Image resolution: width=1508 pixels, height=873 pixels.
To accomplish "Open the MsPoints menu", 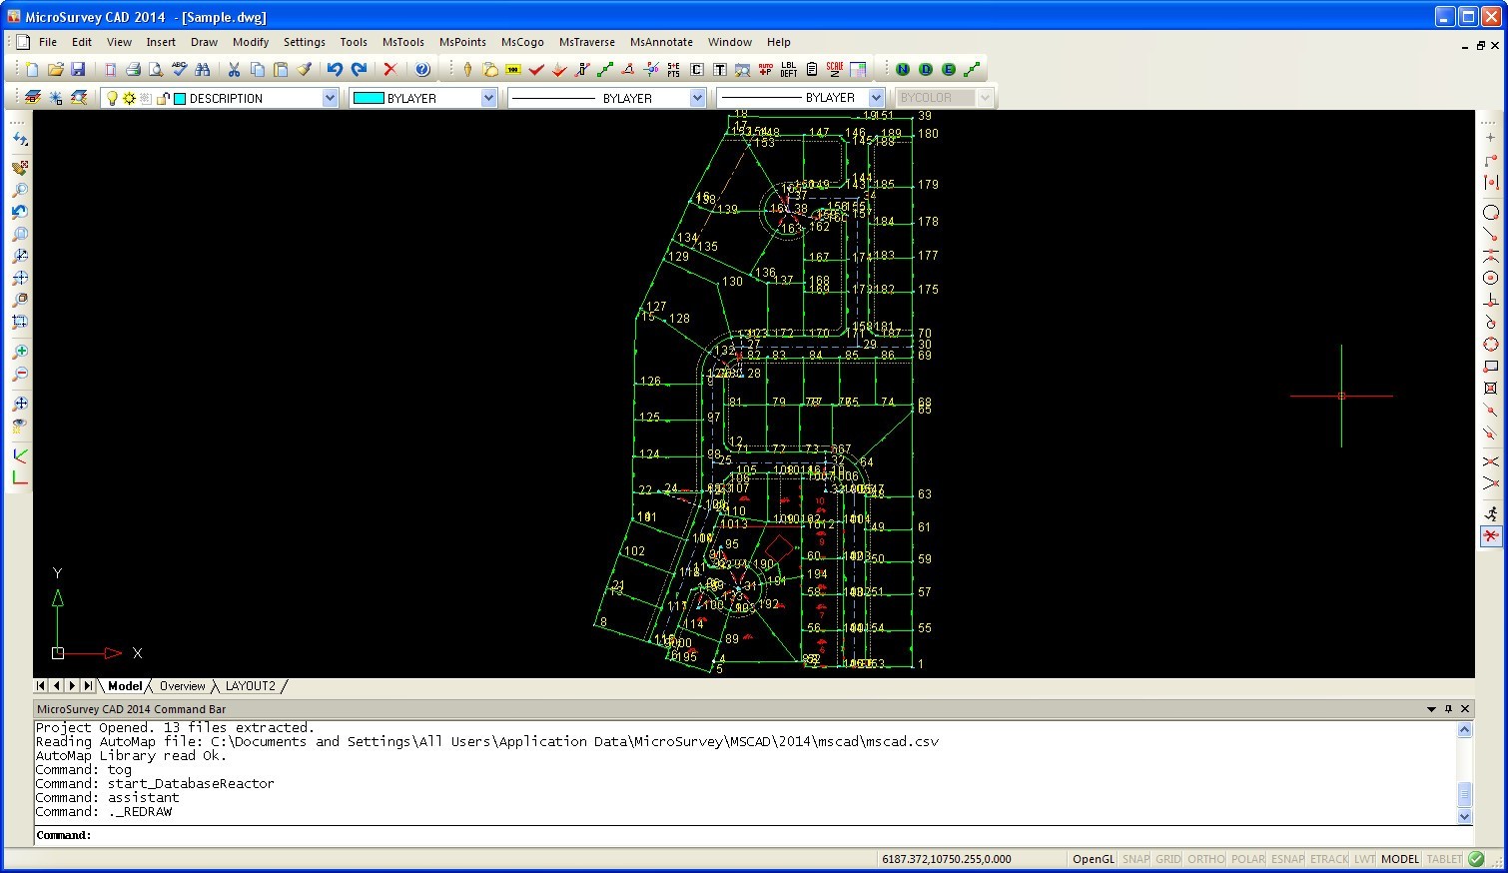I will coord(462,42).
